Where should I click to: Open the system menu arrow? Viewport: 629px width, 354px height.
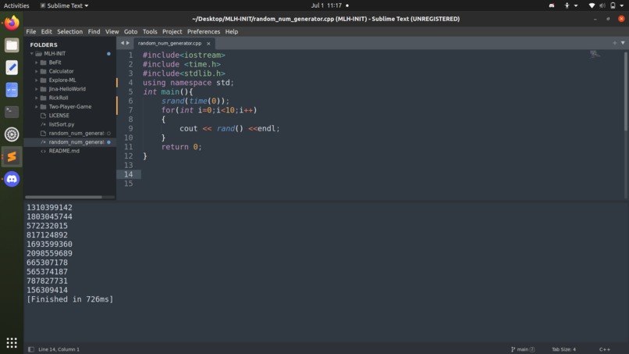[622, 5]
